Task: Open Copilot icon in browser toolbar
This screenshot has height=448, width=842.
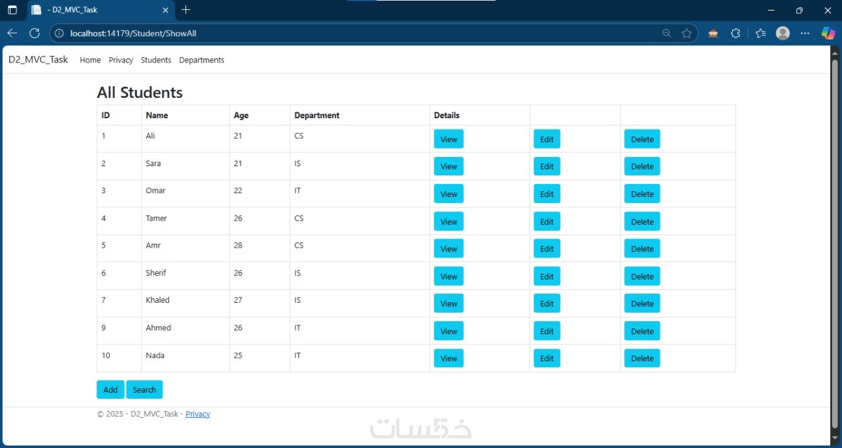Action: [828, 34]
